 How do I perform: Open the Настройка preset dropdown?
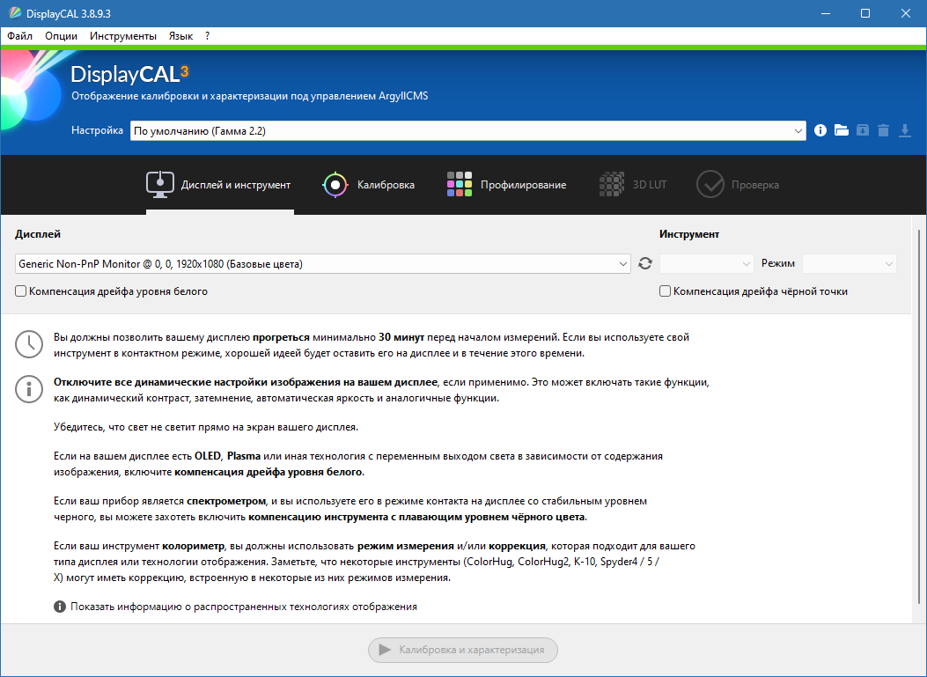pyautogui.click(x=799, y=129)
